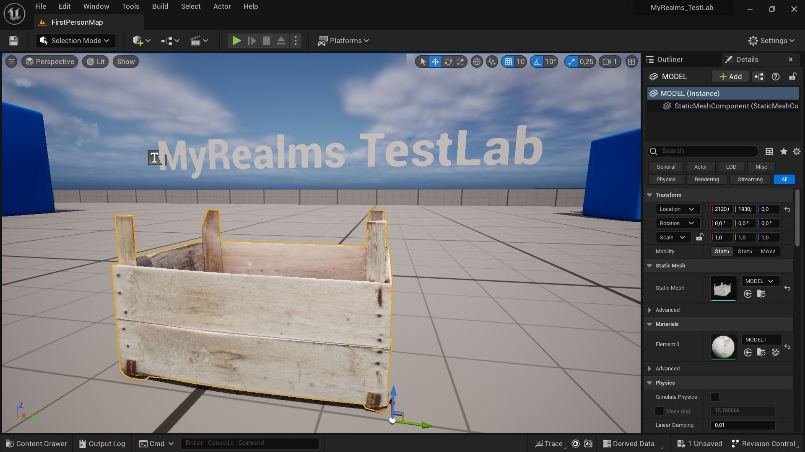The image size is (805, 452).
Task: Close the Details panel tab
Action: coord(791,60)
